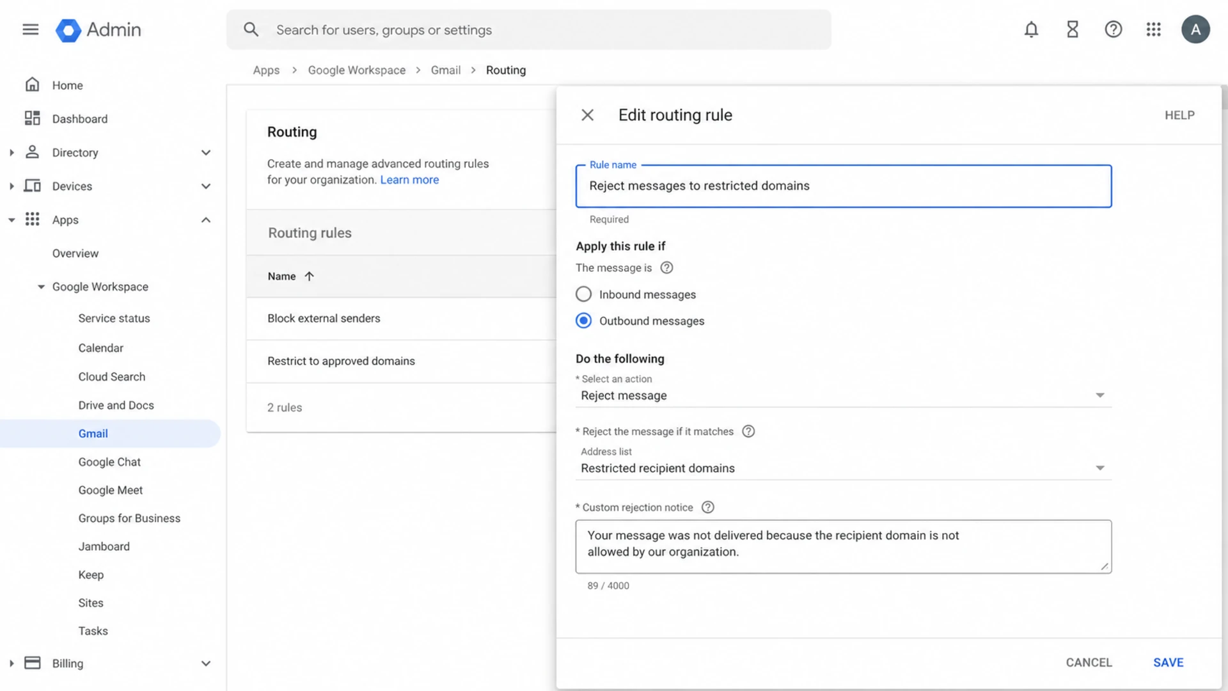Open Tasks settings
The image size is (1228, 691).
[x=93, y=631]
